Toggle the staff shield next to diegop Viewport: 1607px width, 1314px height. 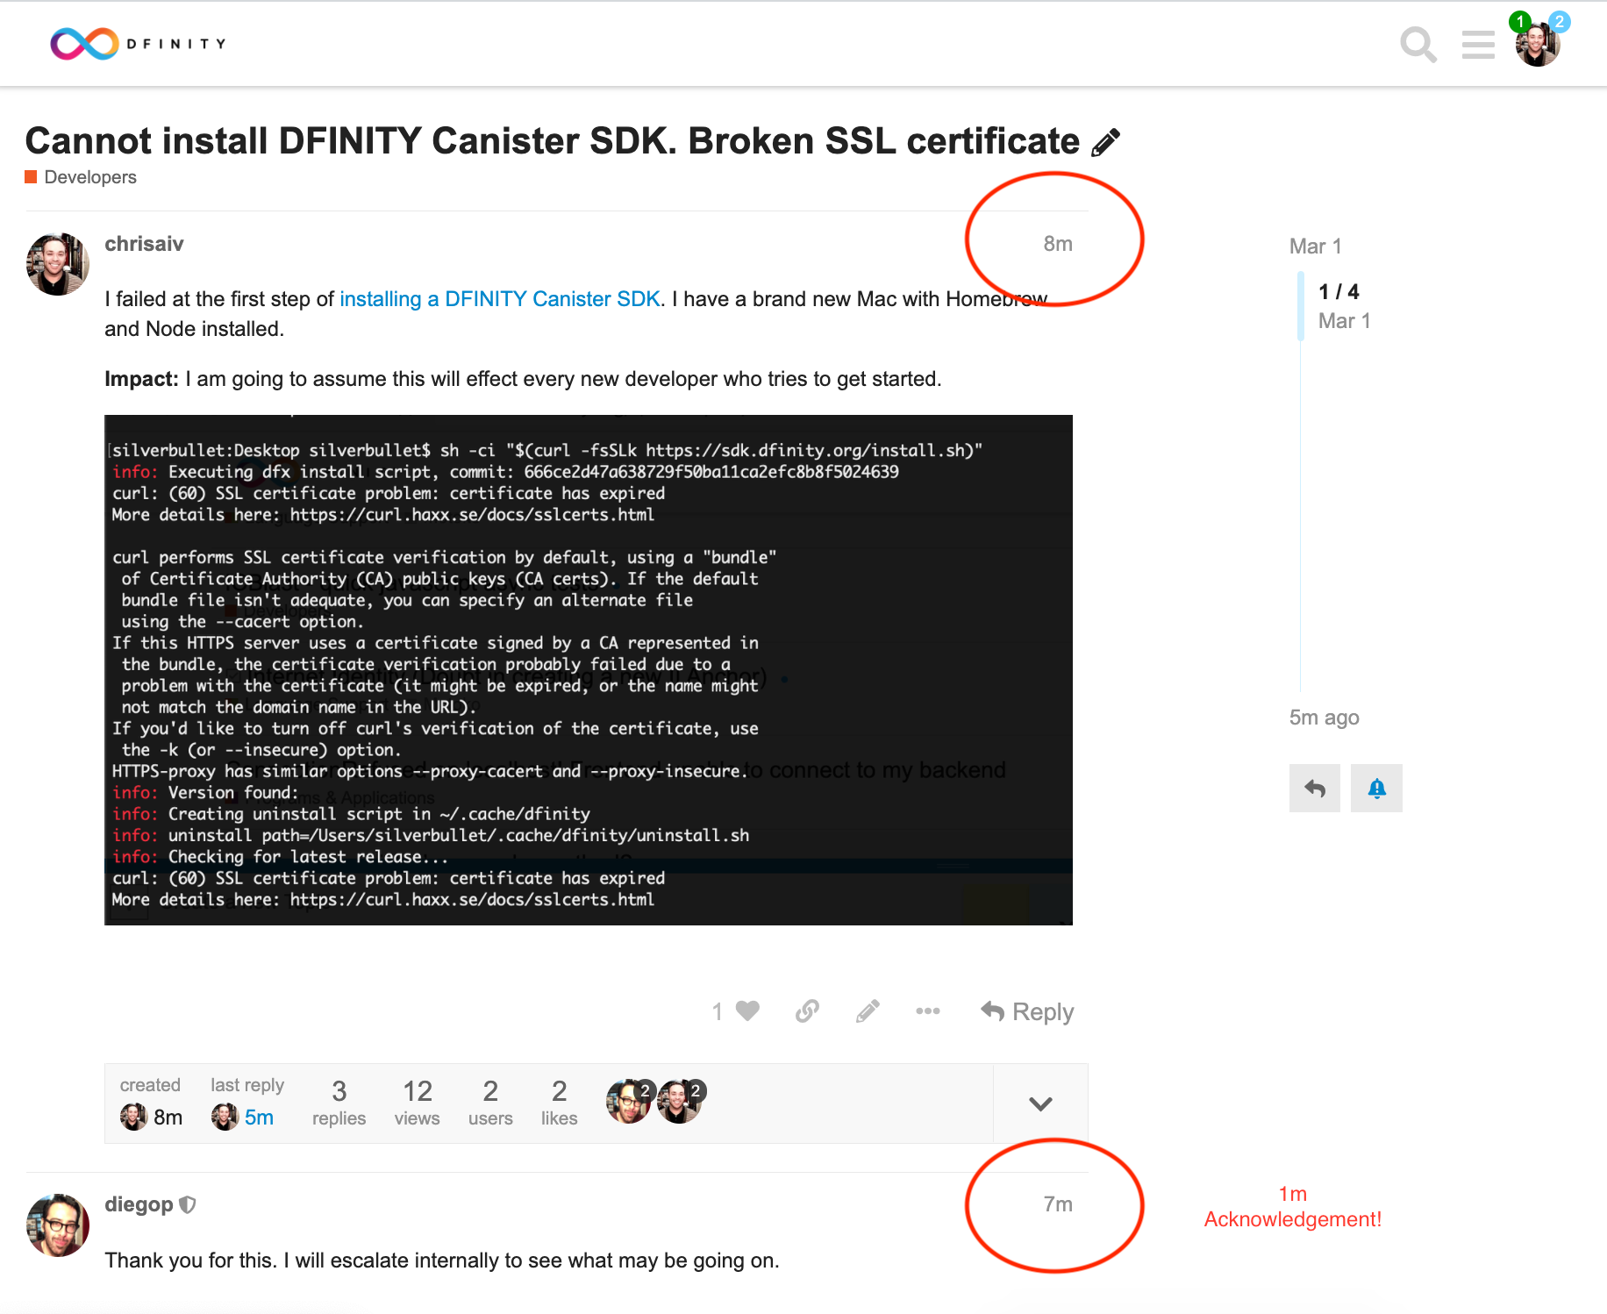click(188, 1203)
